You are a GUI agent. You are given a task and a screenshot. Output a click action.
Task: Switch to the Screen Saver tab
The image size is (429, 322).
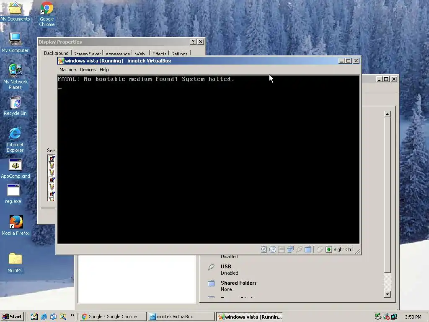87,53
